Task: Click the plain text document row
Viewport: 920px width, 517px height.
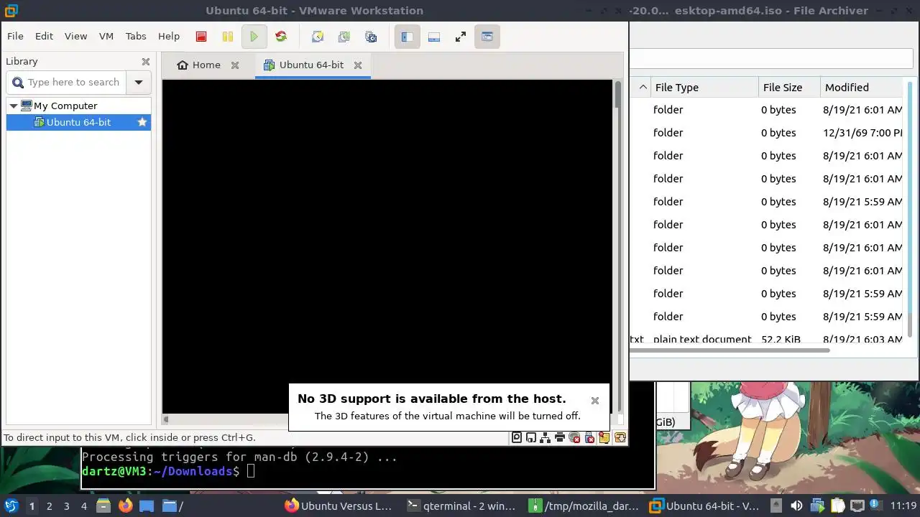Action: point(766,339)
